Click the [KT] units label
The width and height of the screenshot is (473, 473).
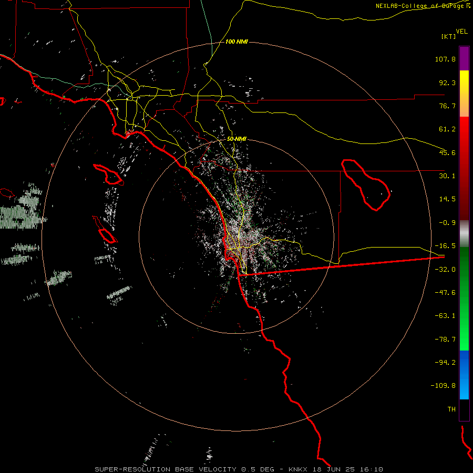click(448, 36)
